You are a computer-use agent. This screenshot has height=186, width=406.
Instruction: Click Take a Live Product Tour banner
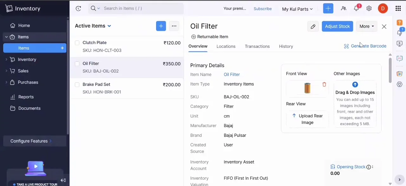35,184
